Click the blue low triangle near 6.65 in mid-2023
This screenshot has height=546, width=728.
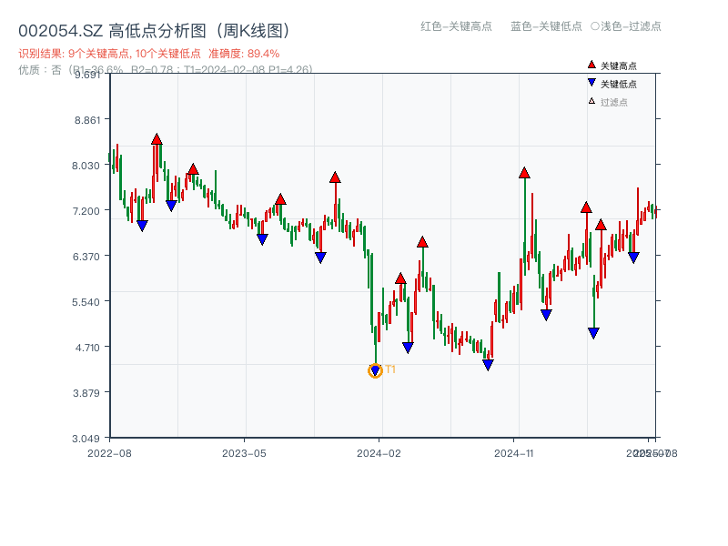pyautogui.click(x=262, y=239)
